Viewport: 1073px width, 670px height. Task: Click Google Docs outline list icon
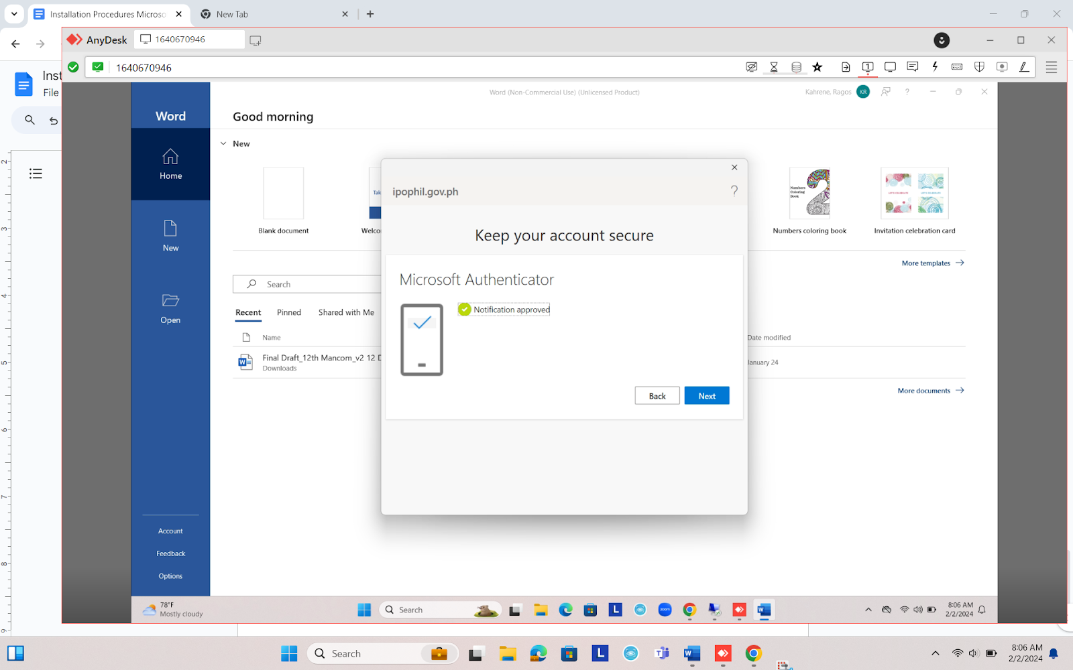pos(36,174)
